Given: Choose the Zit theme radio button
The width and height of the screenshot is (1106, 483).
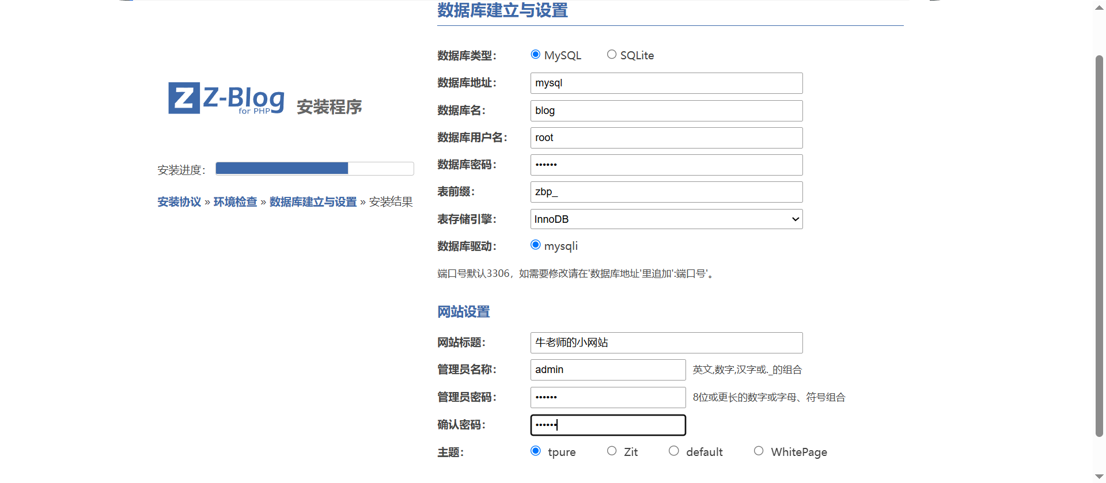Looking at the screenshot, I should pos(612,451).
